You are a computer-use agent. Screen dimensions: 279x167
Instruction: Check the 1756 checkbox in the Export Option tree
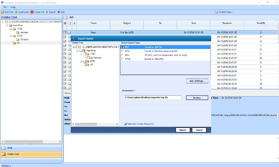click(x=85, y=54)
